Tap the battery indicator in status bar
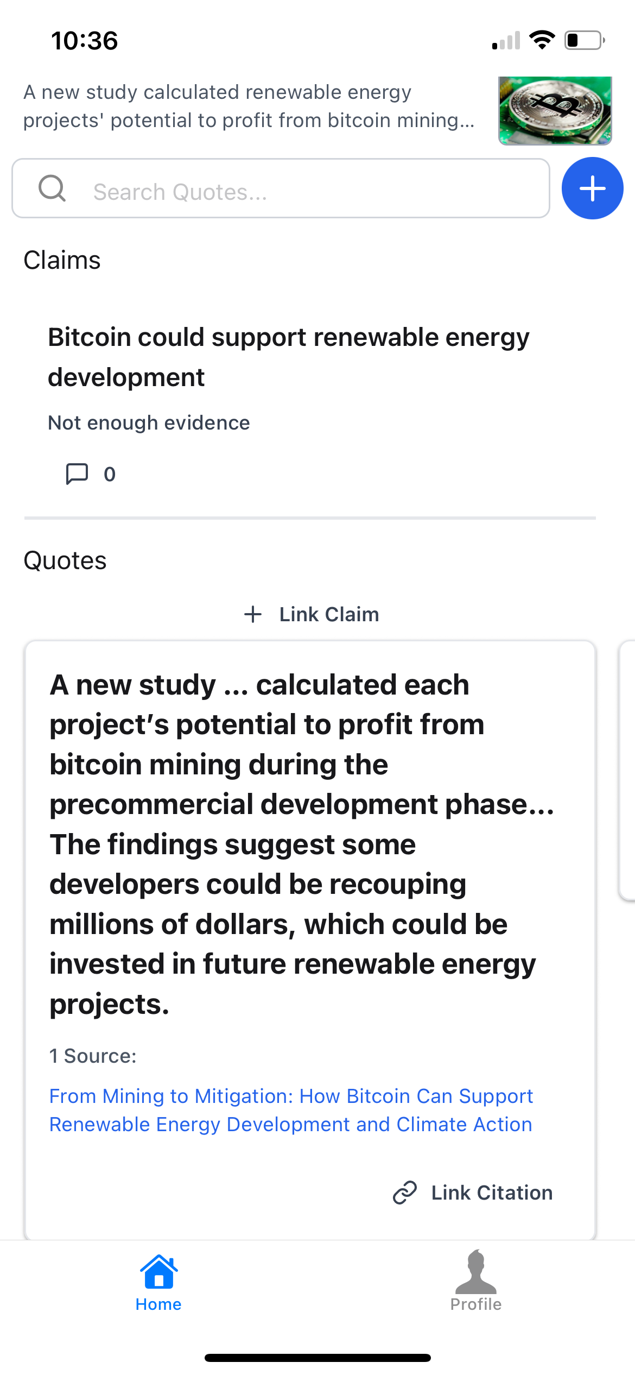The width and height of the screenshot is (635, 1375). coord(585,40)
